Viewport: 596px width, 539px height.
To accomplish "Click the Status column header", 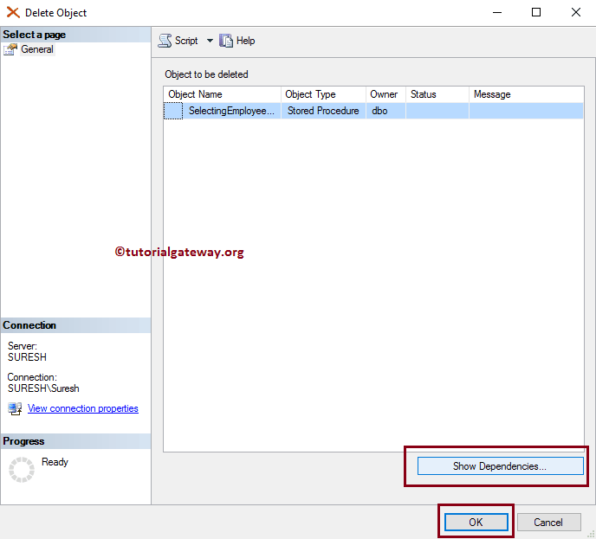I will tap(437, 94).
